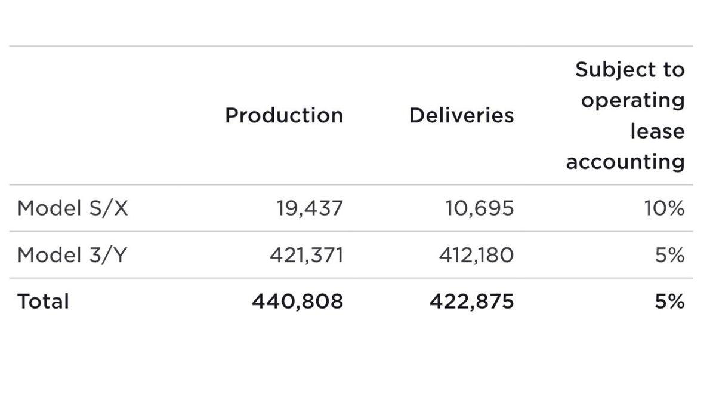This screenshot has height=403, width=716.
Task: Click the Deliveries column header
Action: (x=461, y=115)
